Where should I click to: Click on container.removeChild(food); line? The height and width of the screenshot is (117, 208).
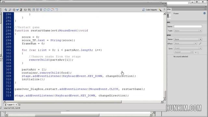tap(46, 73)
